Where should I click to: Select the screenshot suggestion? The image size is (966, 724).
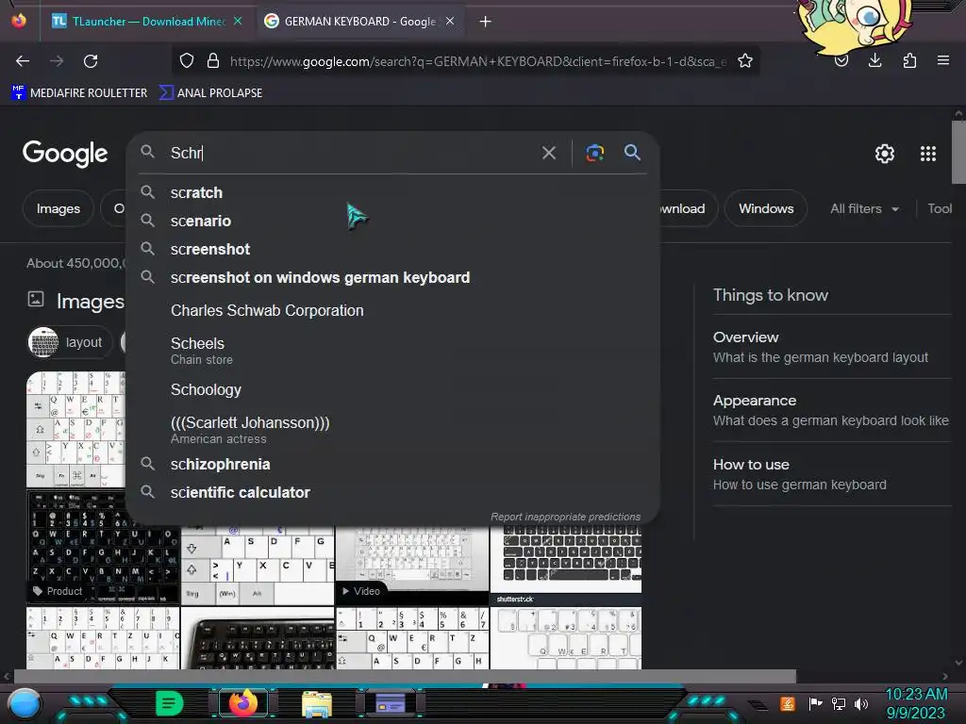[x=391, y=249]
